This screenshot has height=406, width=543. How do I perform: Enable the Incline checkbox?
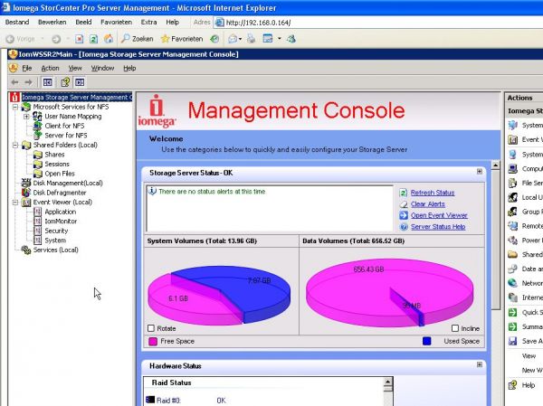(455, 328)
